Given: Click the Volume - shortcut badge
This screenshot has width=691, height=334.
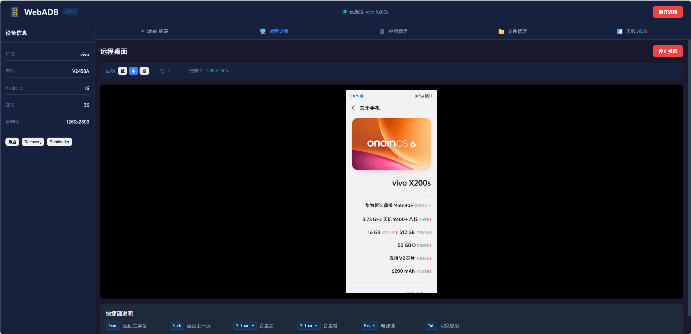Looking at the screenshot, I should point(309,326).
